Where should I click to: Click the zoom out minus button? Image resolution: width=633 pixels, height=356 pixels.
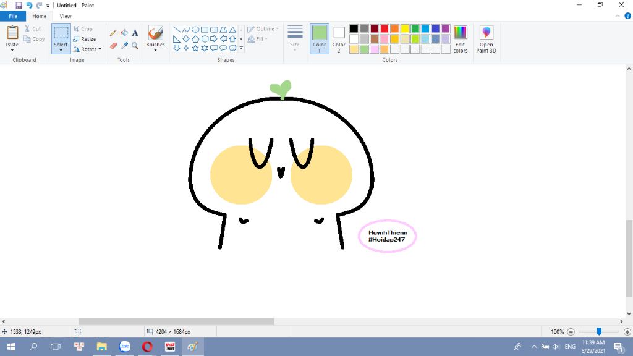[571, 332]
